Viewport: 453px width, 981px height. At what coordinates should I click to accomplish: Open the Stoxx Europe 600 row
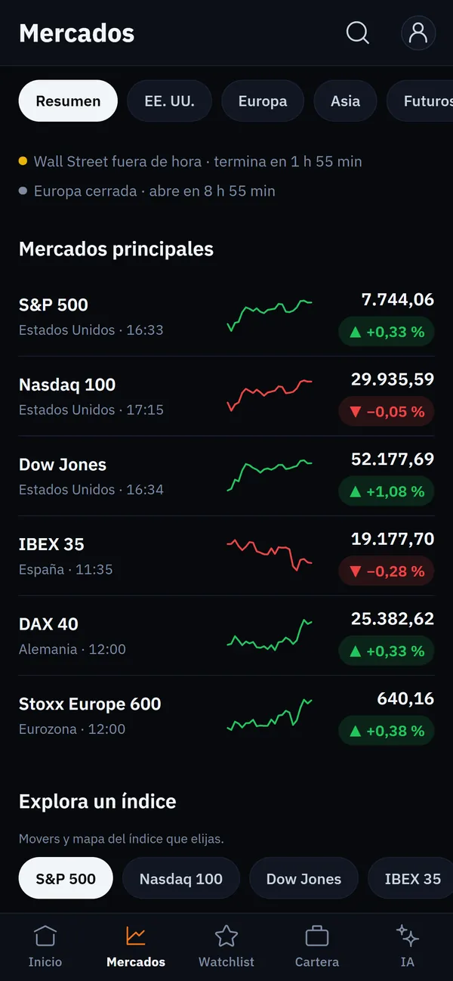coord(226,716)
